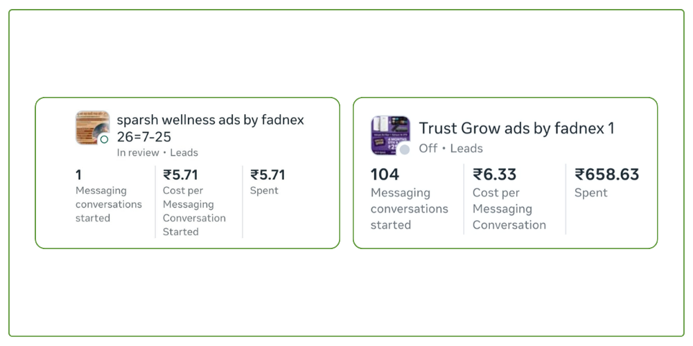Click the Spent label under ₹658.63
Viewport: 693px width, 346px height.
point(590,193)
